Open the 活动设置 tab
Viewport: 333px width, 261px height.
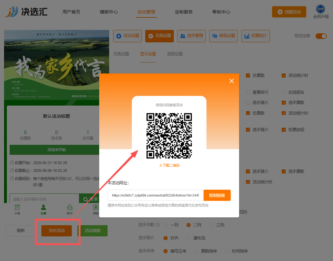pyautogui.click(x=127, y=36)
